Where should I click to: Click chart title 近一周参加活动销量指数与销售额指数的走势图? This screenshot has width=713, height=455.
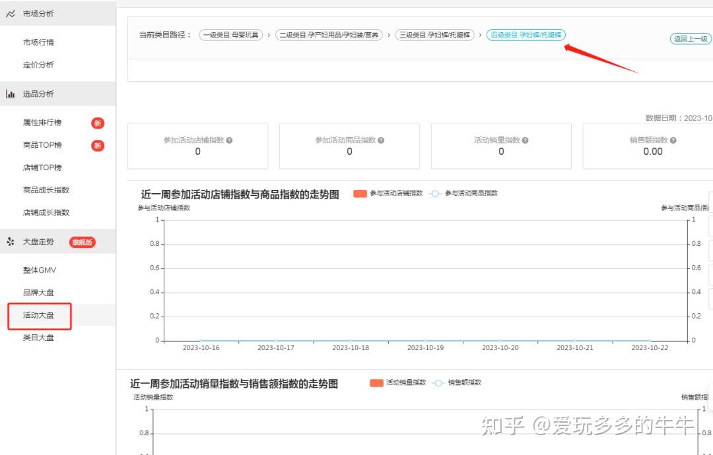(234, 384)
